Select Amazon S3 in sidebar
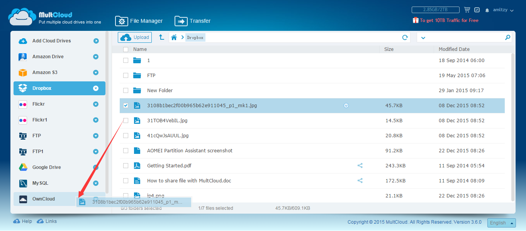Image resolution: width=526 pixels, height=231 pixels. pyautogui.click(x=59, y=73)
